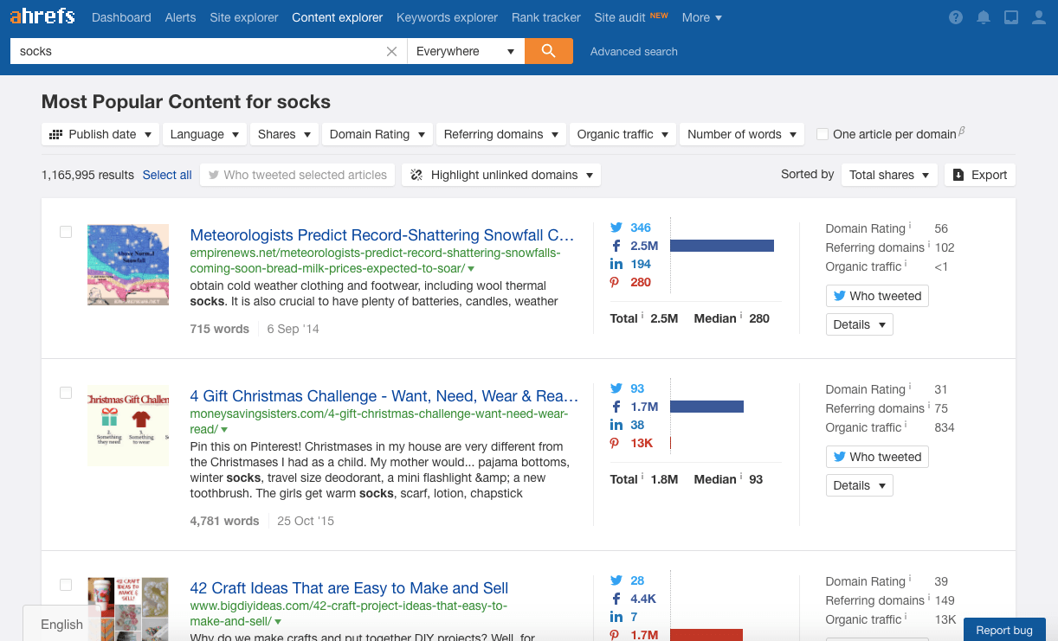Click the user account profile icon

tap(1039, 17)
